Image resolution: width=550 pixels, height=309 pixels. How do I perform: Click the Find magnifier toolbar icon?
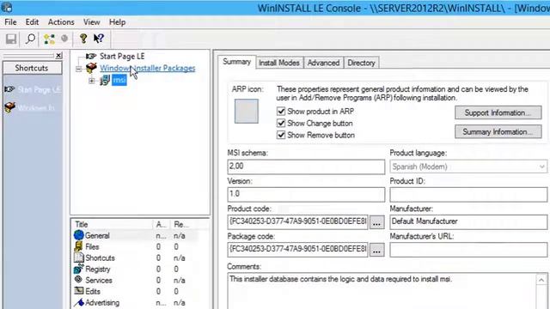[31, 39]
